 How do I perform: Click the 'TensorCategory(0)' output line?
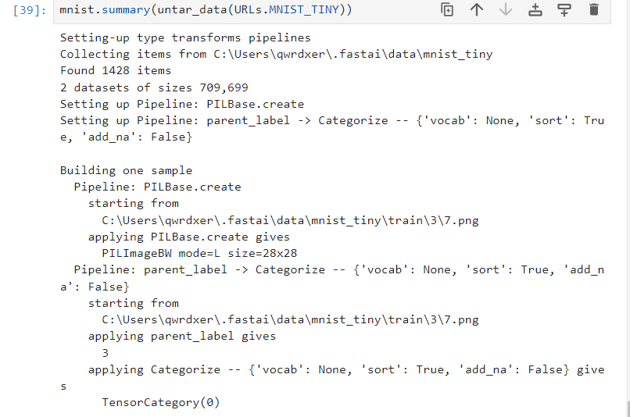coord(161,403)
